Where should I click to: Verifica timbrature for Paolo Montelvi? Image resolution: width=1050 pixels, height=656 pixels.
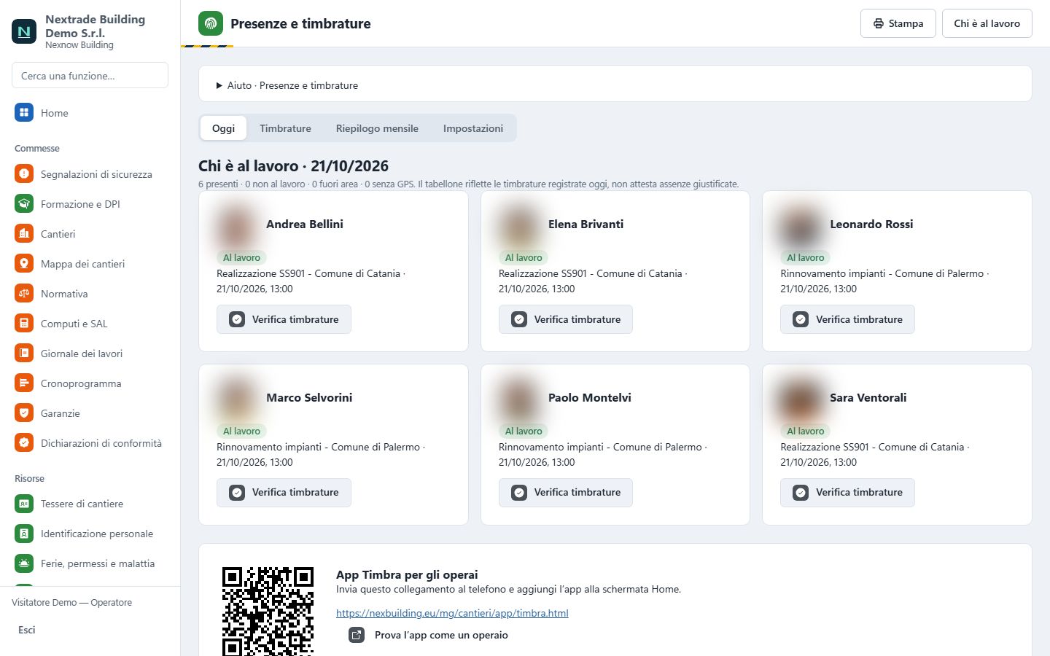tap(566, 493)
